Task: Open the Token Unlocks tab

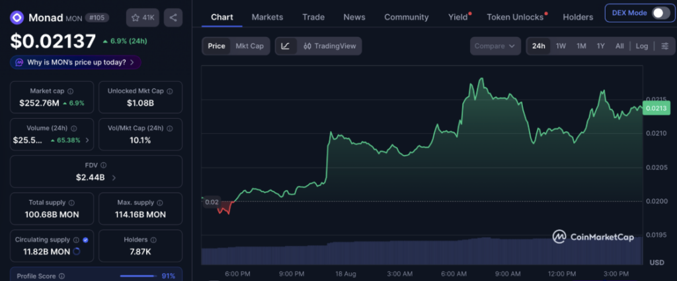Action: pos(515,17)
